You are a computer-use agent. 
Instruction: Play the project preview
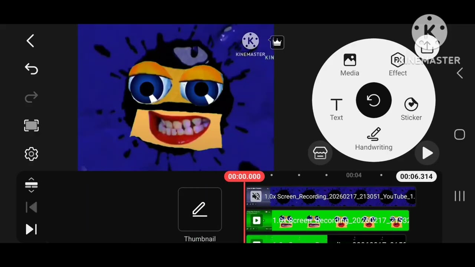coord(427,153)
